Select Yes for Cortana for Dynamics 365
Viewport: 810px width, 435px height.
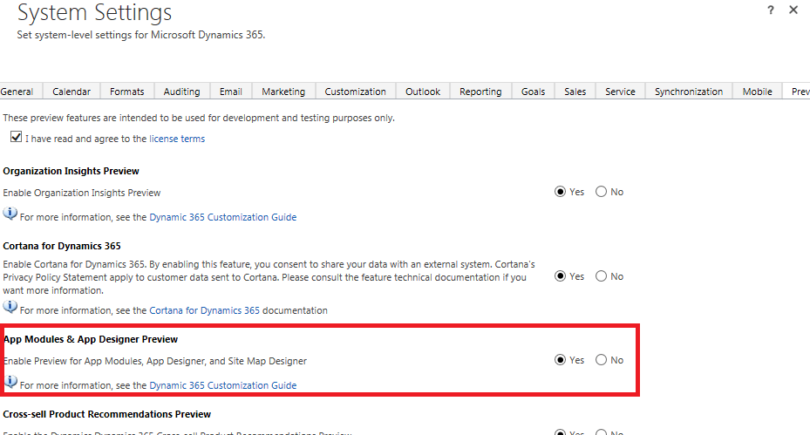[x=560, y=275]
